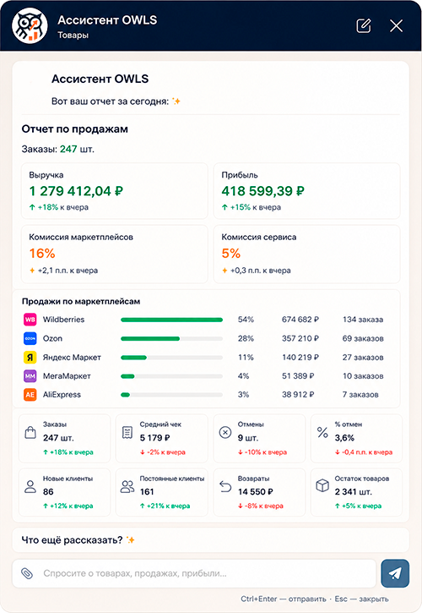
Task: Click the box icon in Остаток товаров card
Action: click(322, 485)
